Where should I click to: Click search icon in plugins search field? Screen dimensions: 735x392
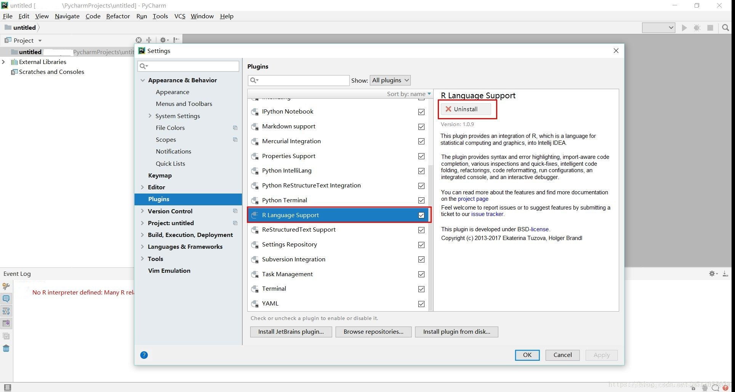coord(254,80)
